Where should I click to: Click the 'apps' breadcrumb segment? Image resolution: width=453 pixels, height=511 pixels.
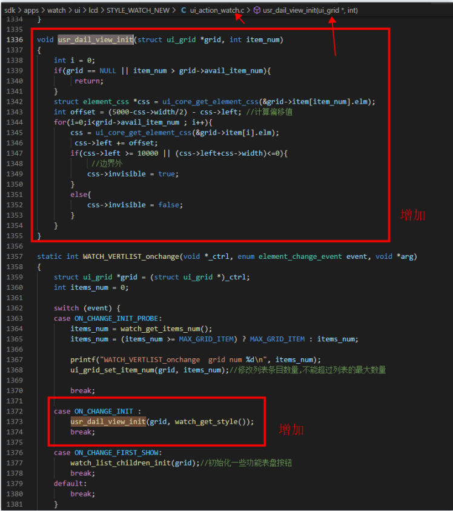[31, 10]
